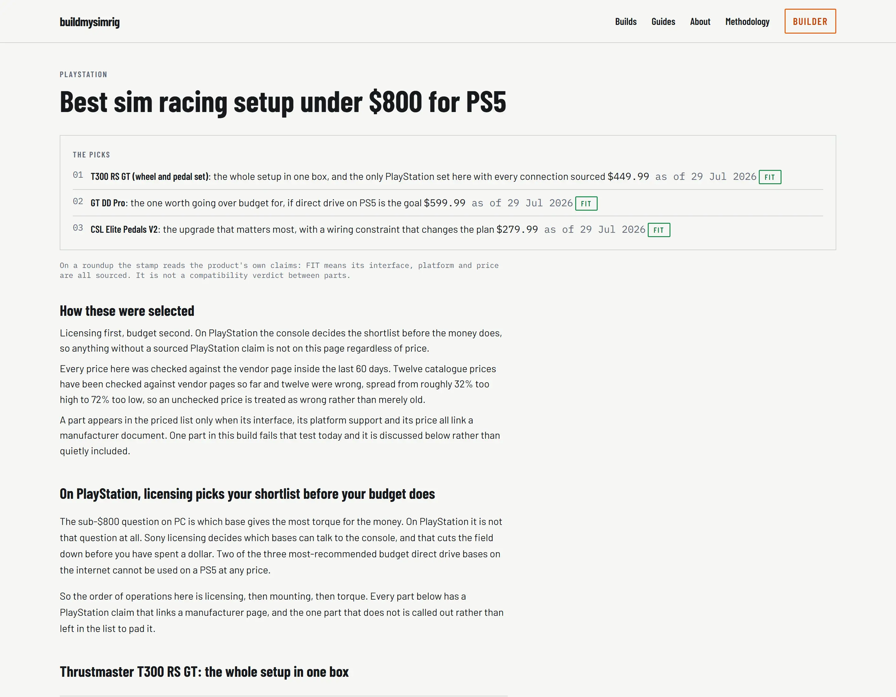Screen dimensions: 896x697
Task: Select the CSL Elite Pedals V2 pick name
Action: [124, 229]
